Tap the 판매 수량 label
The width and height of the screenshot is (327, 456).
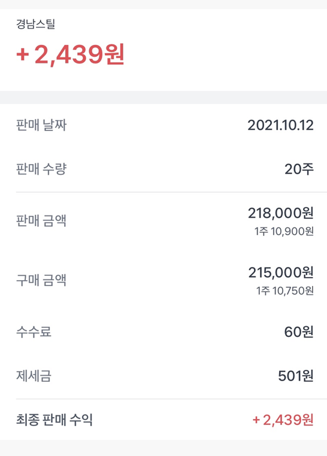point(41,169)
